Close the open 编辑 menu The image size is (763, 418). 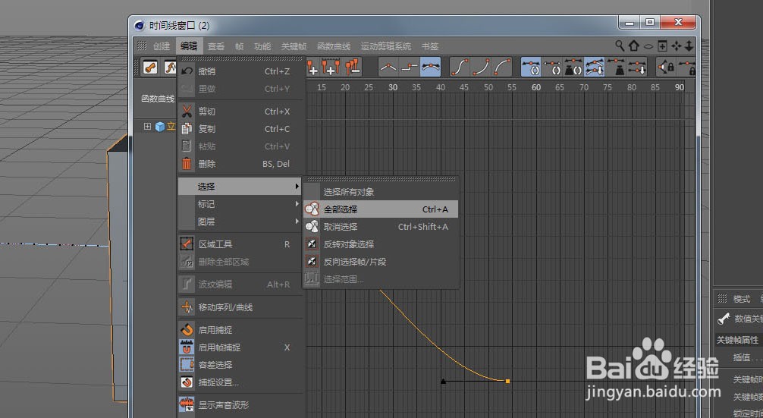click(189, 46)
